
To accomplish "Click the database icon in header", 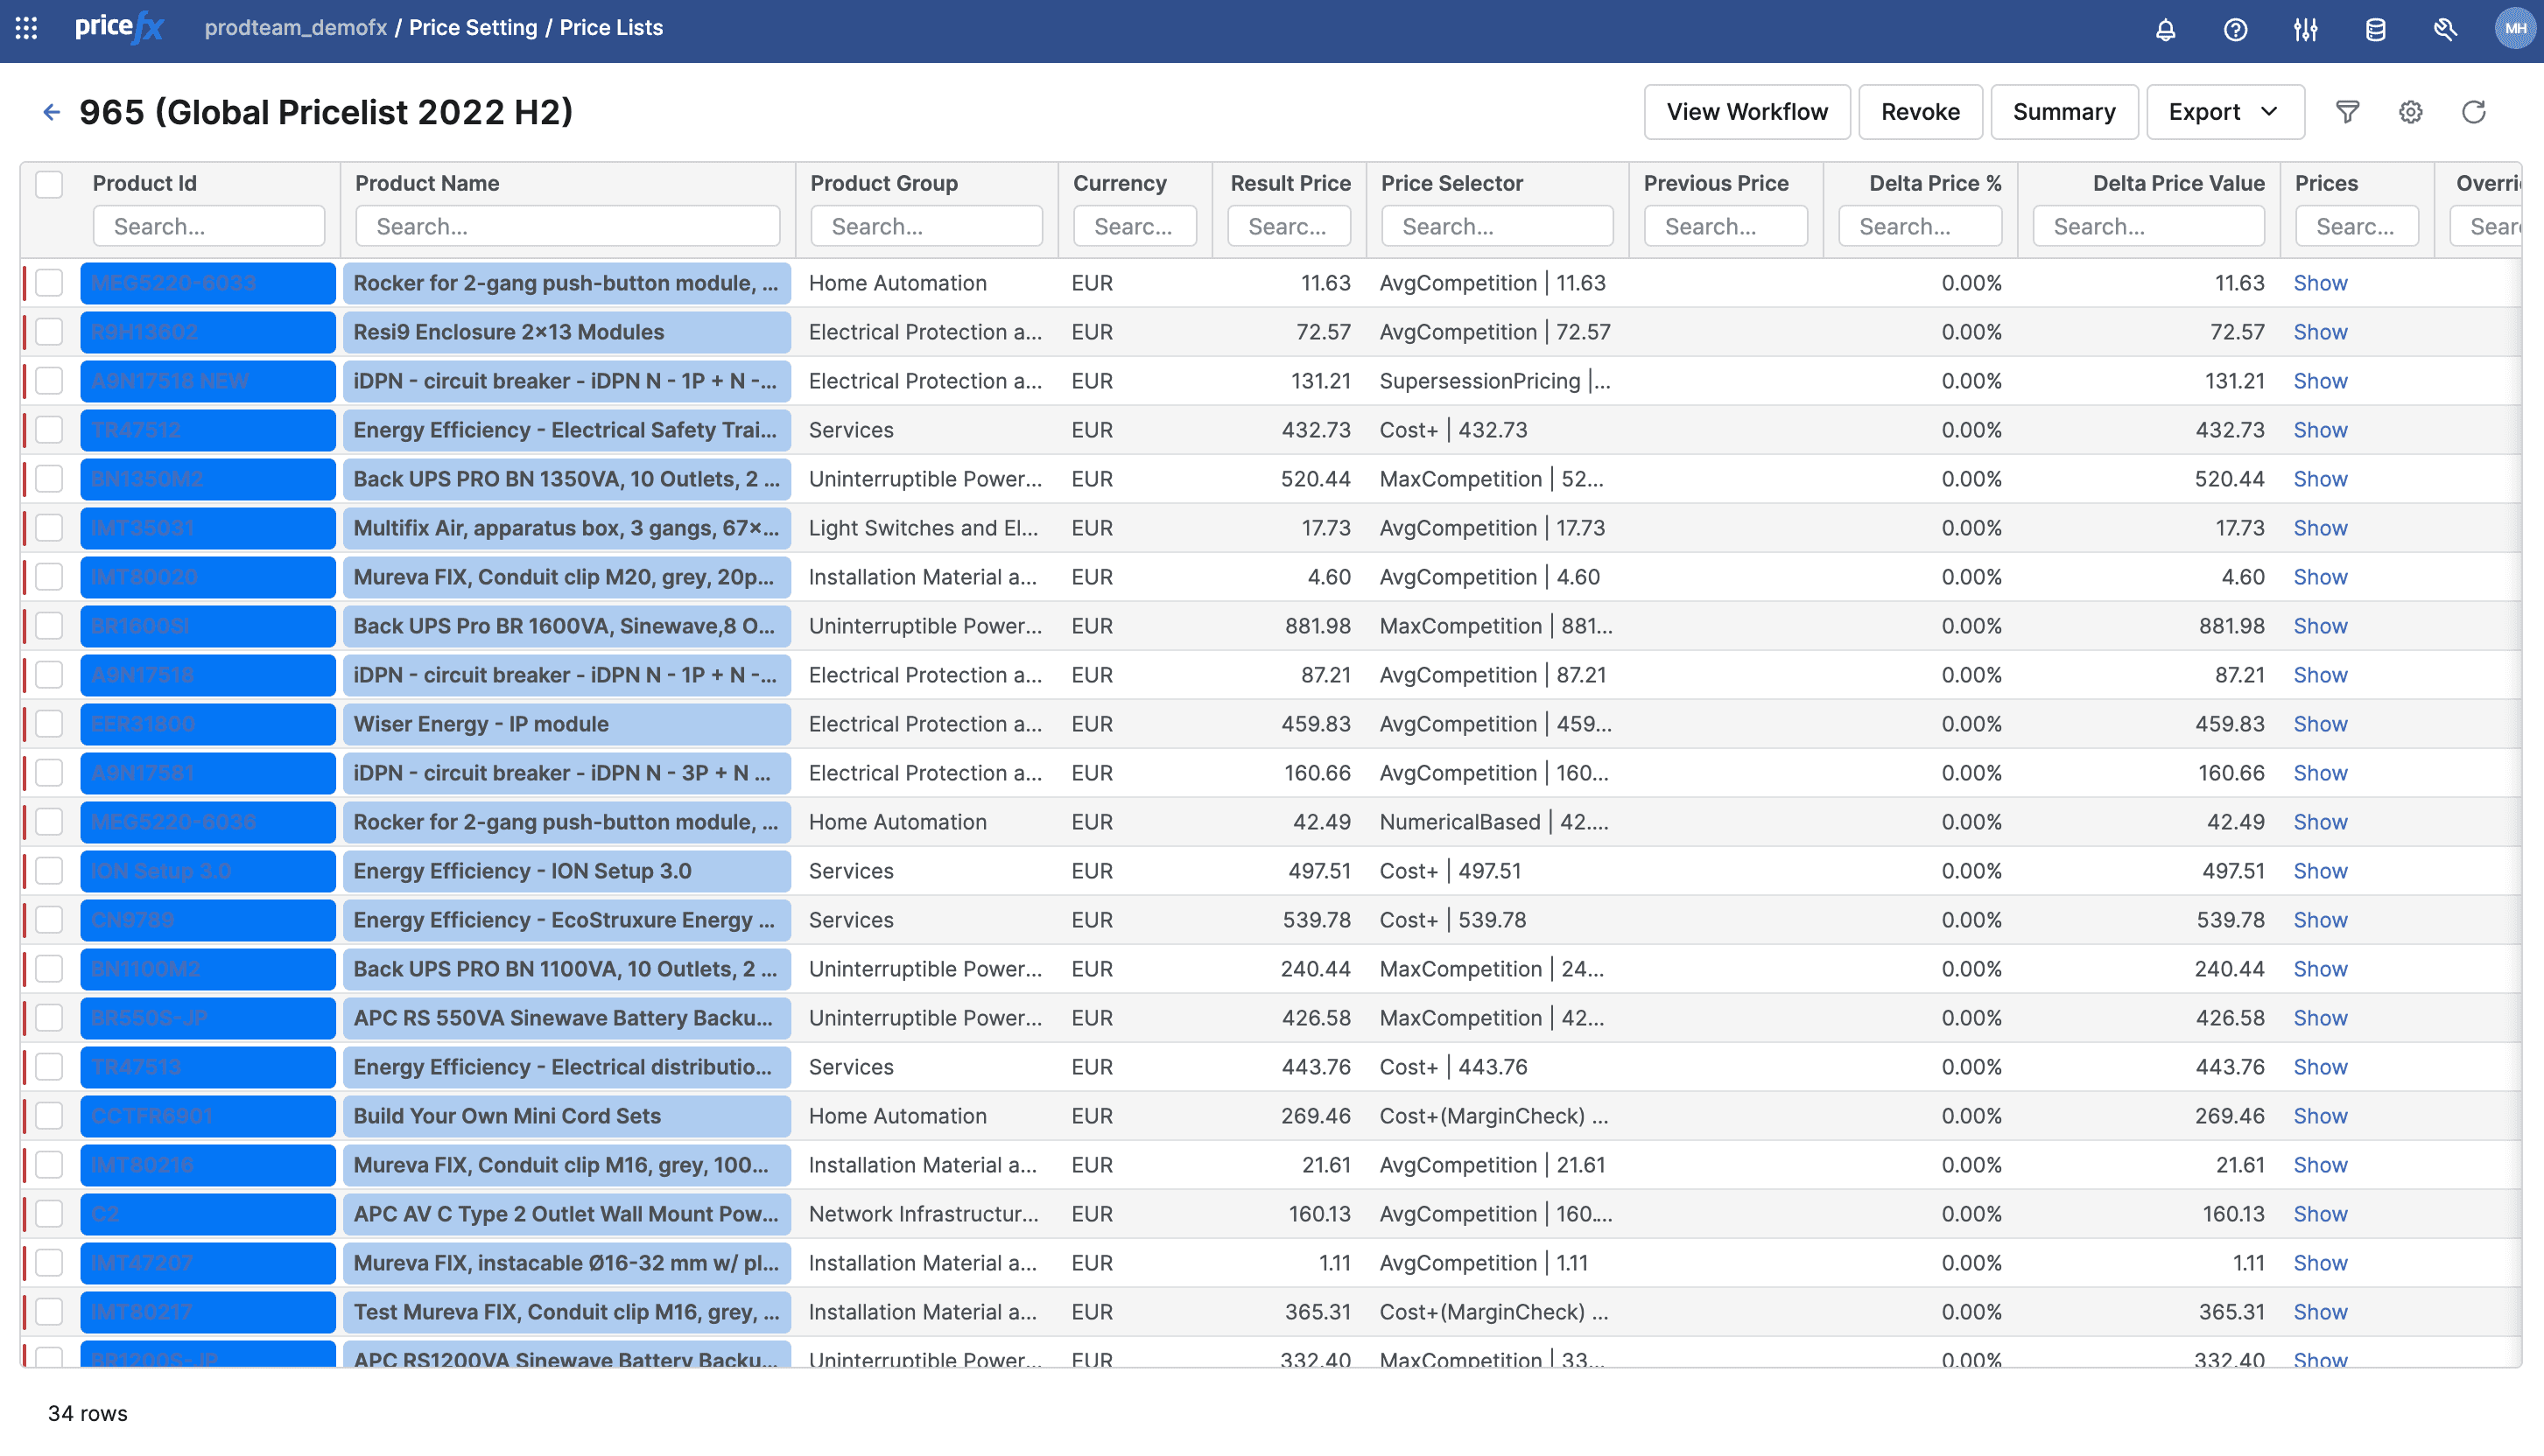I will coord(2375,29).
